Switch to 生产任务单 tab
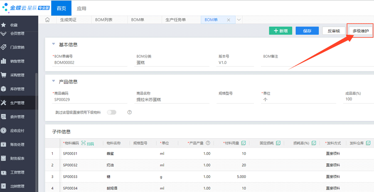374x192 pixels. pyautogui.click(x=176, y=20)
